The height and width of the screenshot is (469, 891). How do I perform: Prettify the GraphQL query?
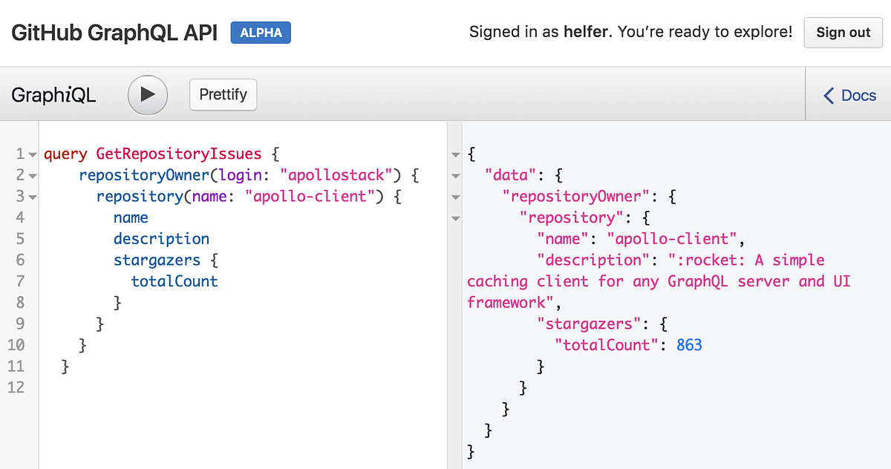coord(223,94)
